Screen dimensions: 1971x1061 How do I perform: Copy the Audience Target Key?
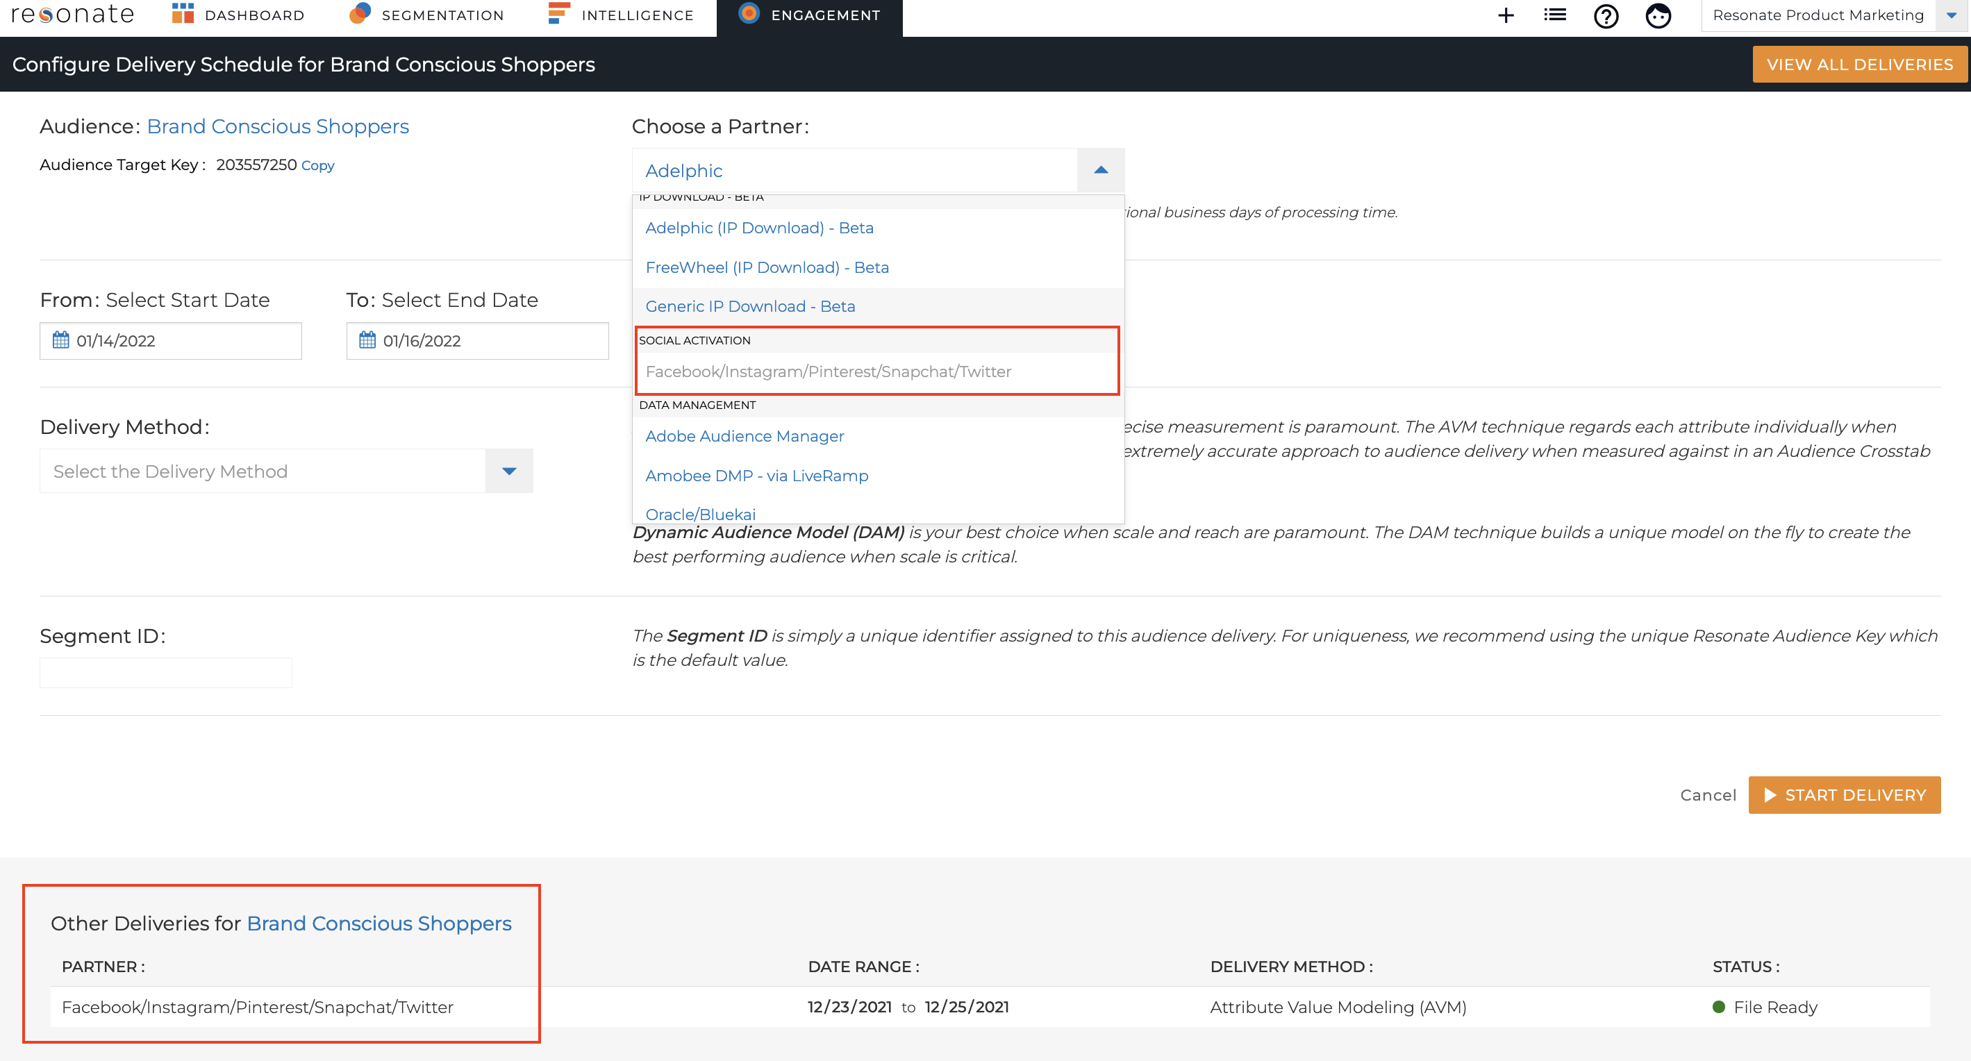tap(317, 165)
